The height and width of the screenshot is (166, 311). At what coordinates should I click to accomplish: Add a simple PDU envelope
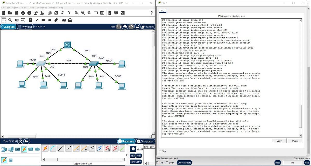pos(63,20)
